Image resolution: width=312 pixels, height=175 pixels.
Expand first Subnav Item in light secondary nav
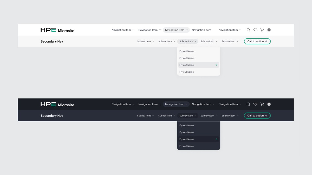point(146,41)
